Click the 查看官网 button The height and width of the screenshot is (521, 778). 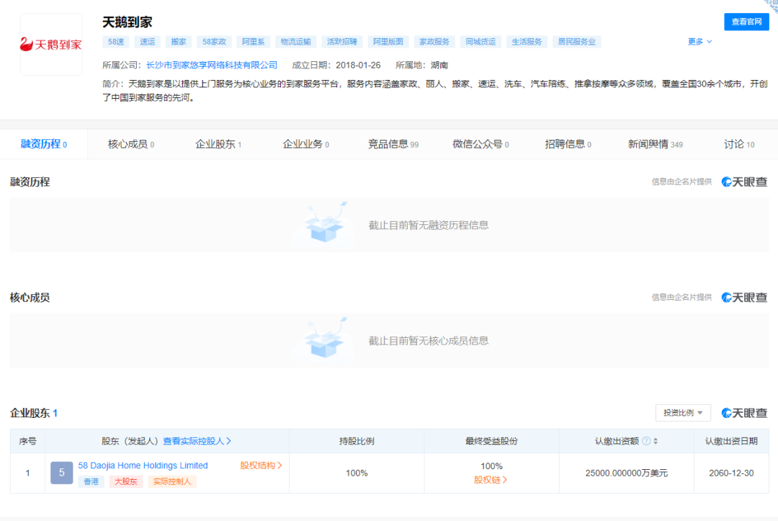746,22
